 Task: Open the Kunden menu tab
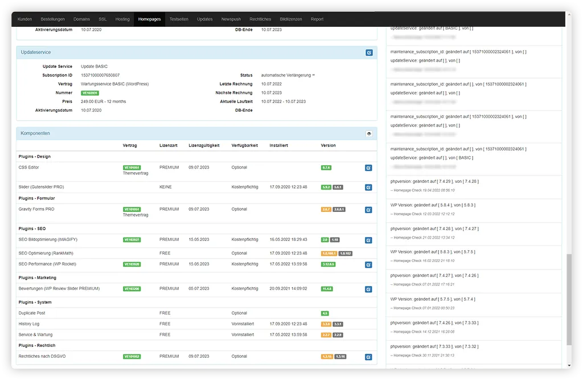point(24,19)
